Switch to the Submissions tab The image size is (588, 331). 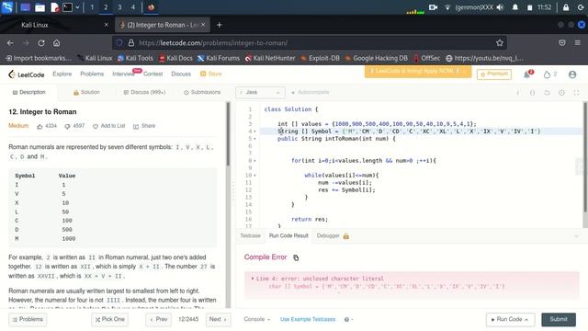pos(202,92)
